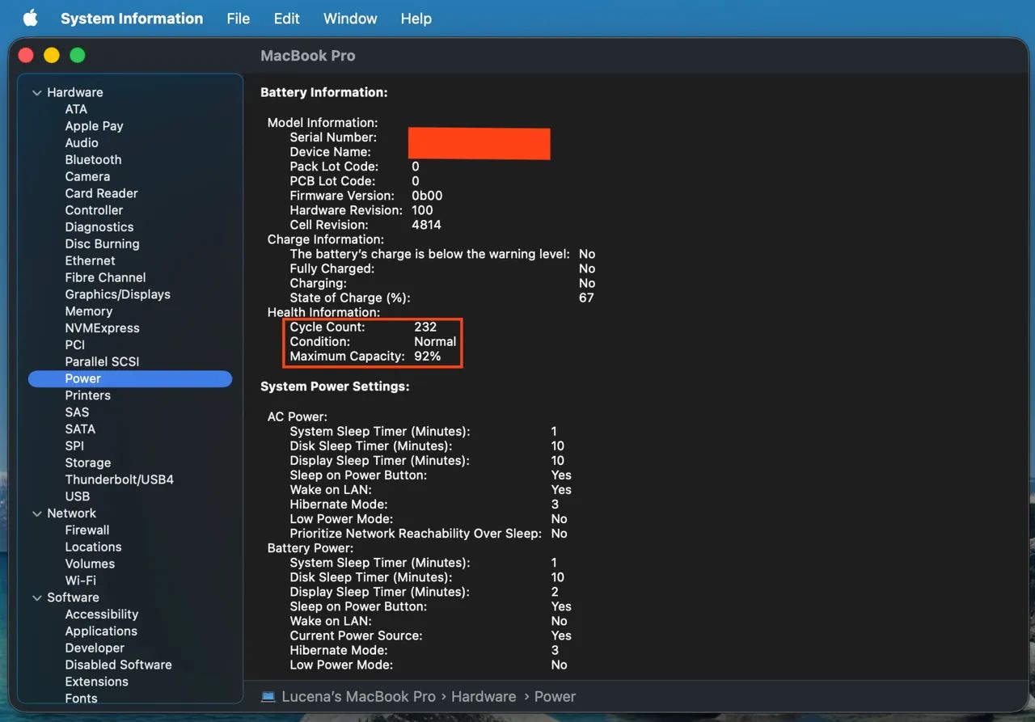
Task: Click the Prioritize Network Reachability Over Sleep label
Action: tap(416, 534)
